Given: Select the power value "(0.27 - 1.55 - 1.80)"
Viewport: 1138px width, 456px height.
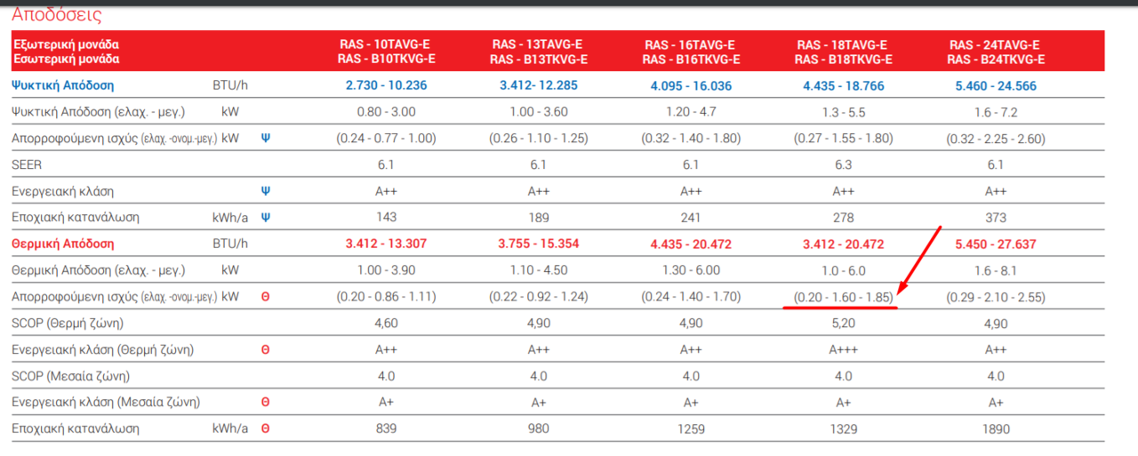Looking at the screenshot, I should click(x=844, y=139).
